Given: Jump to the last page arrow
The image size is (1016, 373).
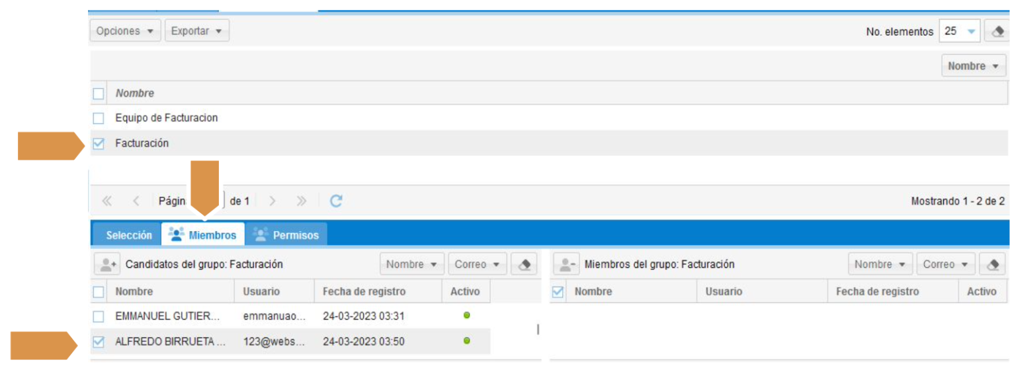Looking at the screenshot, I should pos(302,201).
